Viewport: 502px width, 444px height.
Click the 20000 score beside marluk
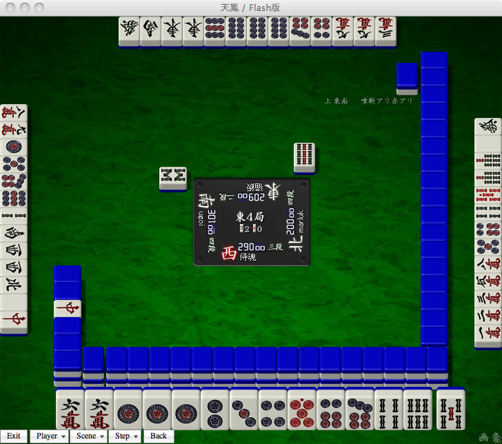[x=290, y=221]
